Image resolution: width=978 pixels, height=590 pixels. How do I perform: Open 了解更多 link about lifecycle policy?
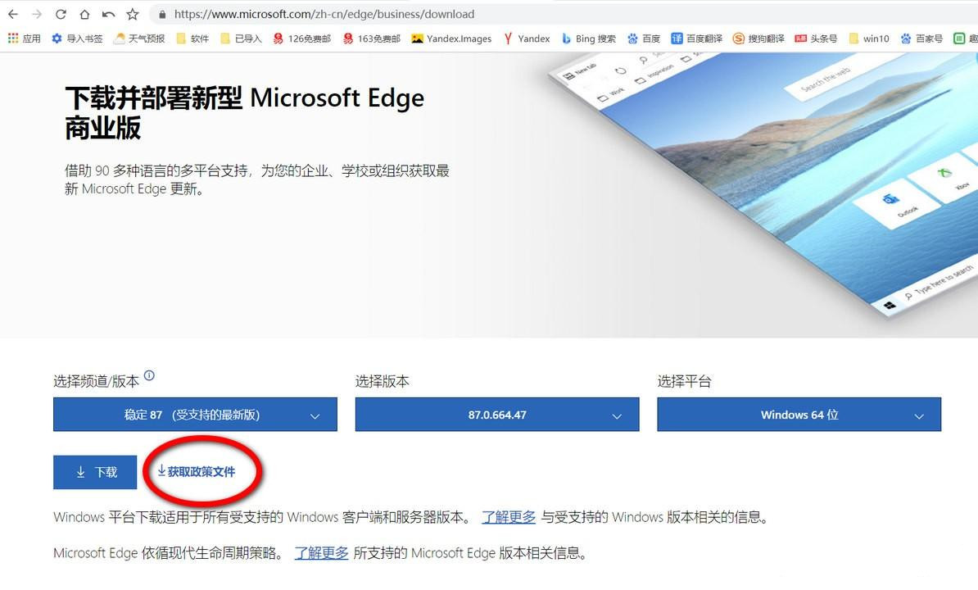click(321, 553)
